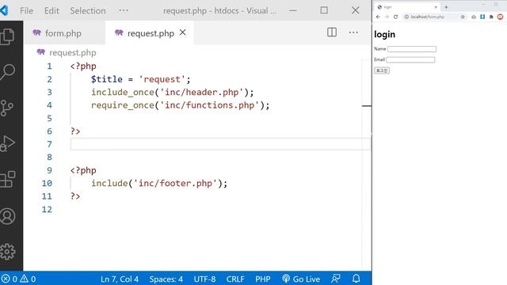
Task: Click in the Email input field
Action: pos(410,60)
